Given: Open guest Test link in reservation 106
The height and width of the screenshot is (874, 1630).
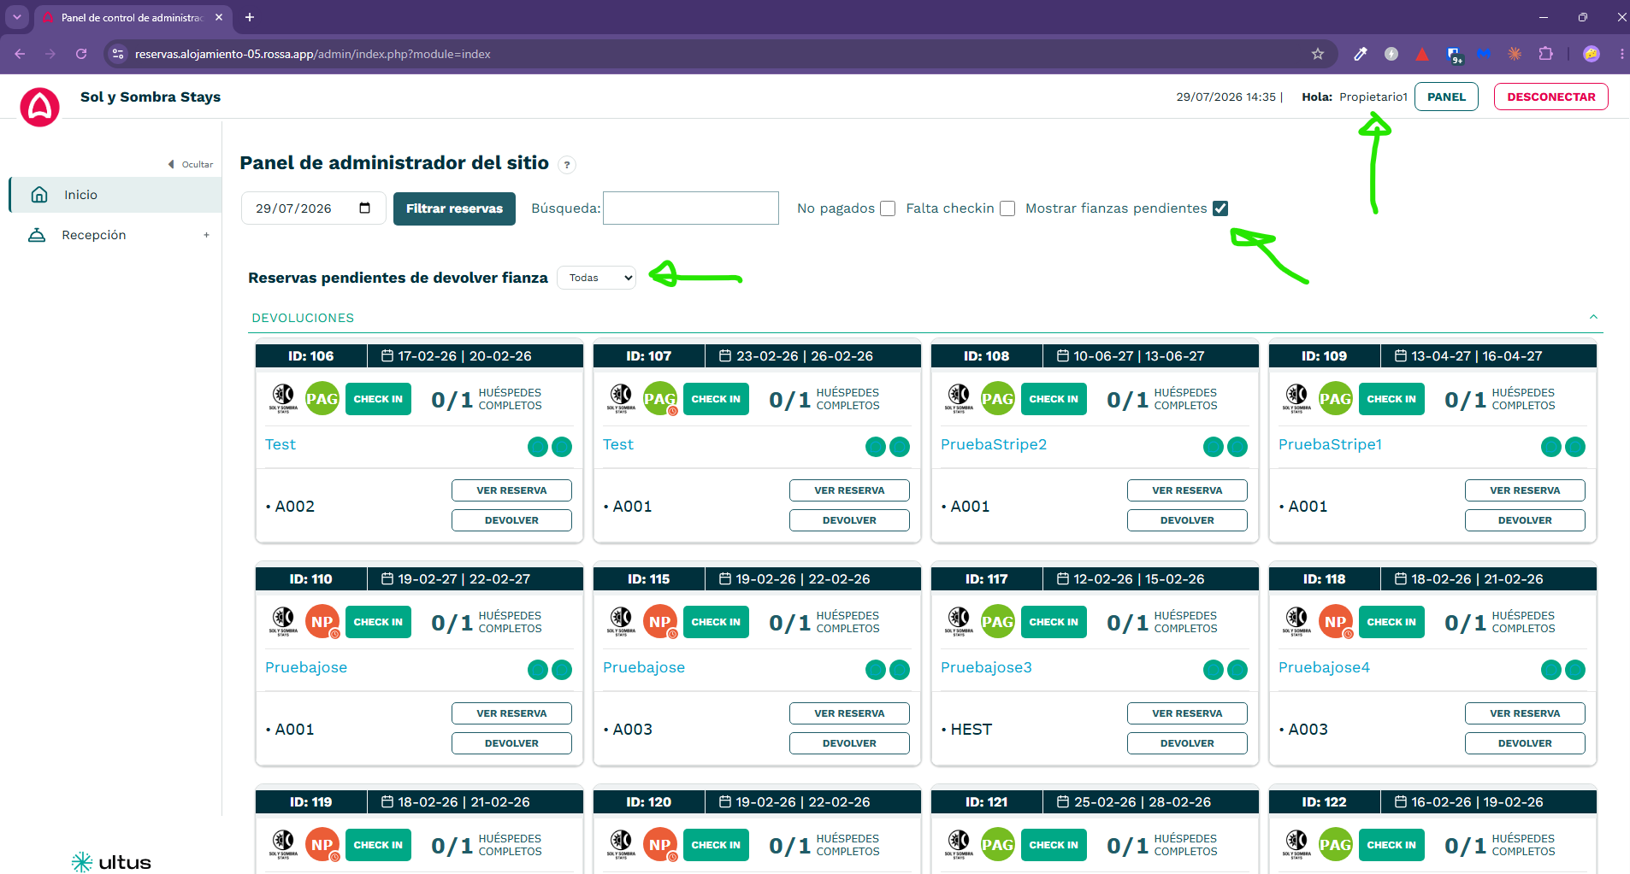Looking at the screenshot, I should tap(281, 444).
